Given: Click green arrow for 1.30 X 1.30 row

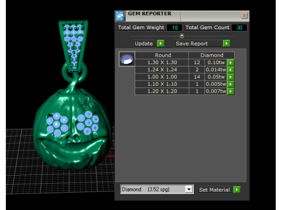Looking at the screenshot, I should pyautogui.click(x=231, y=62).
